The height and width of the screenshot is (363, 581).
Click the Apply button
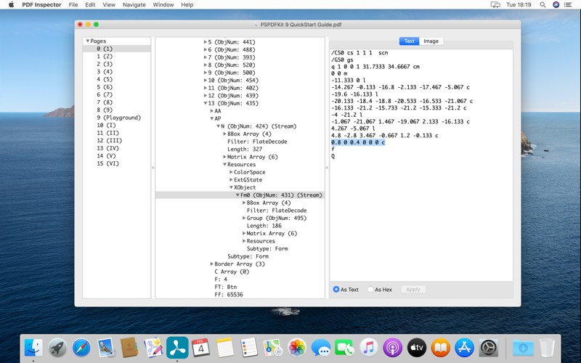[413, 290]
